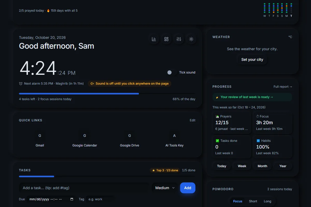Open the Focus 3h 20m stat card
The image size is (311, 207).
click(x=273, y=123)
